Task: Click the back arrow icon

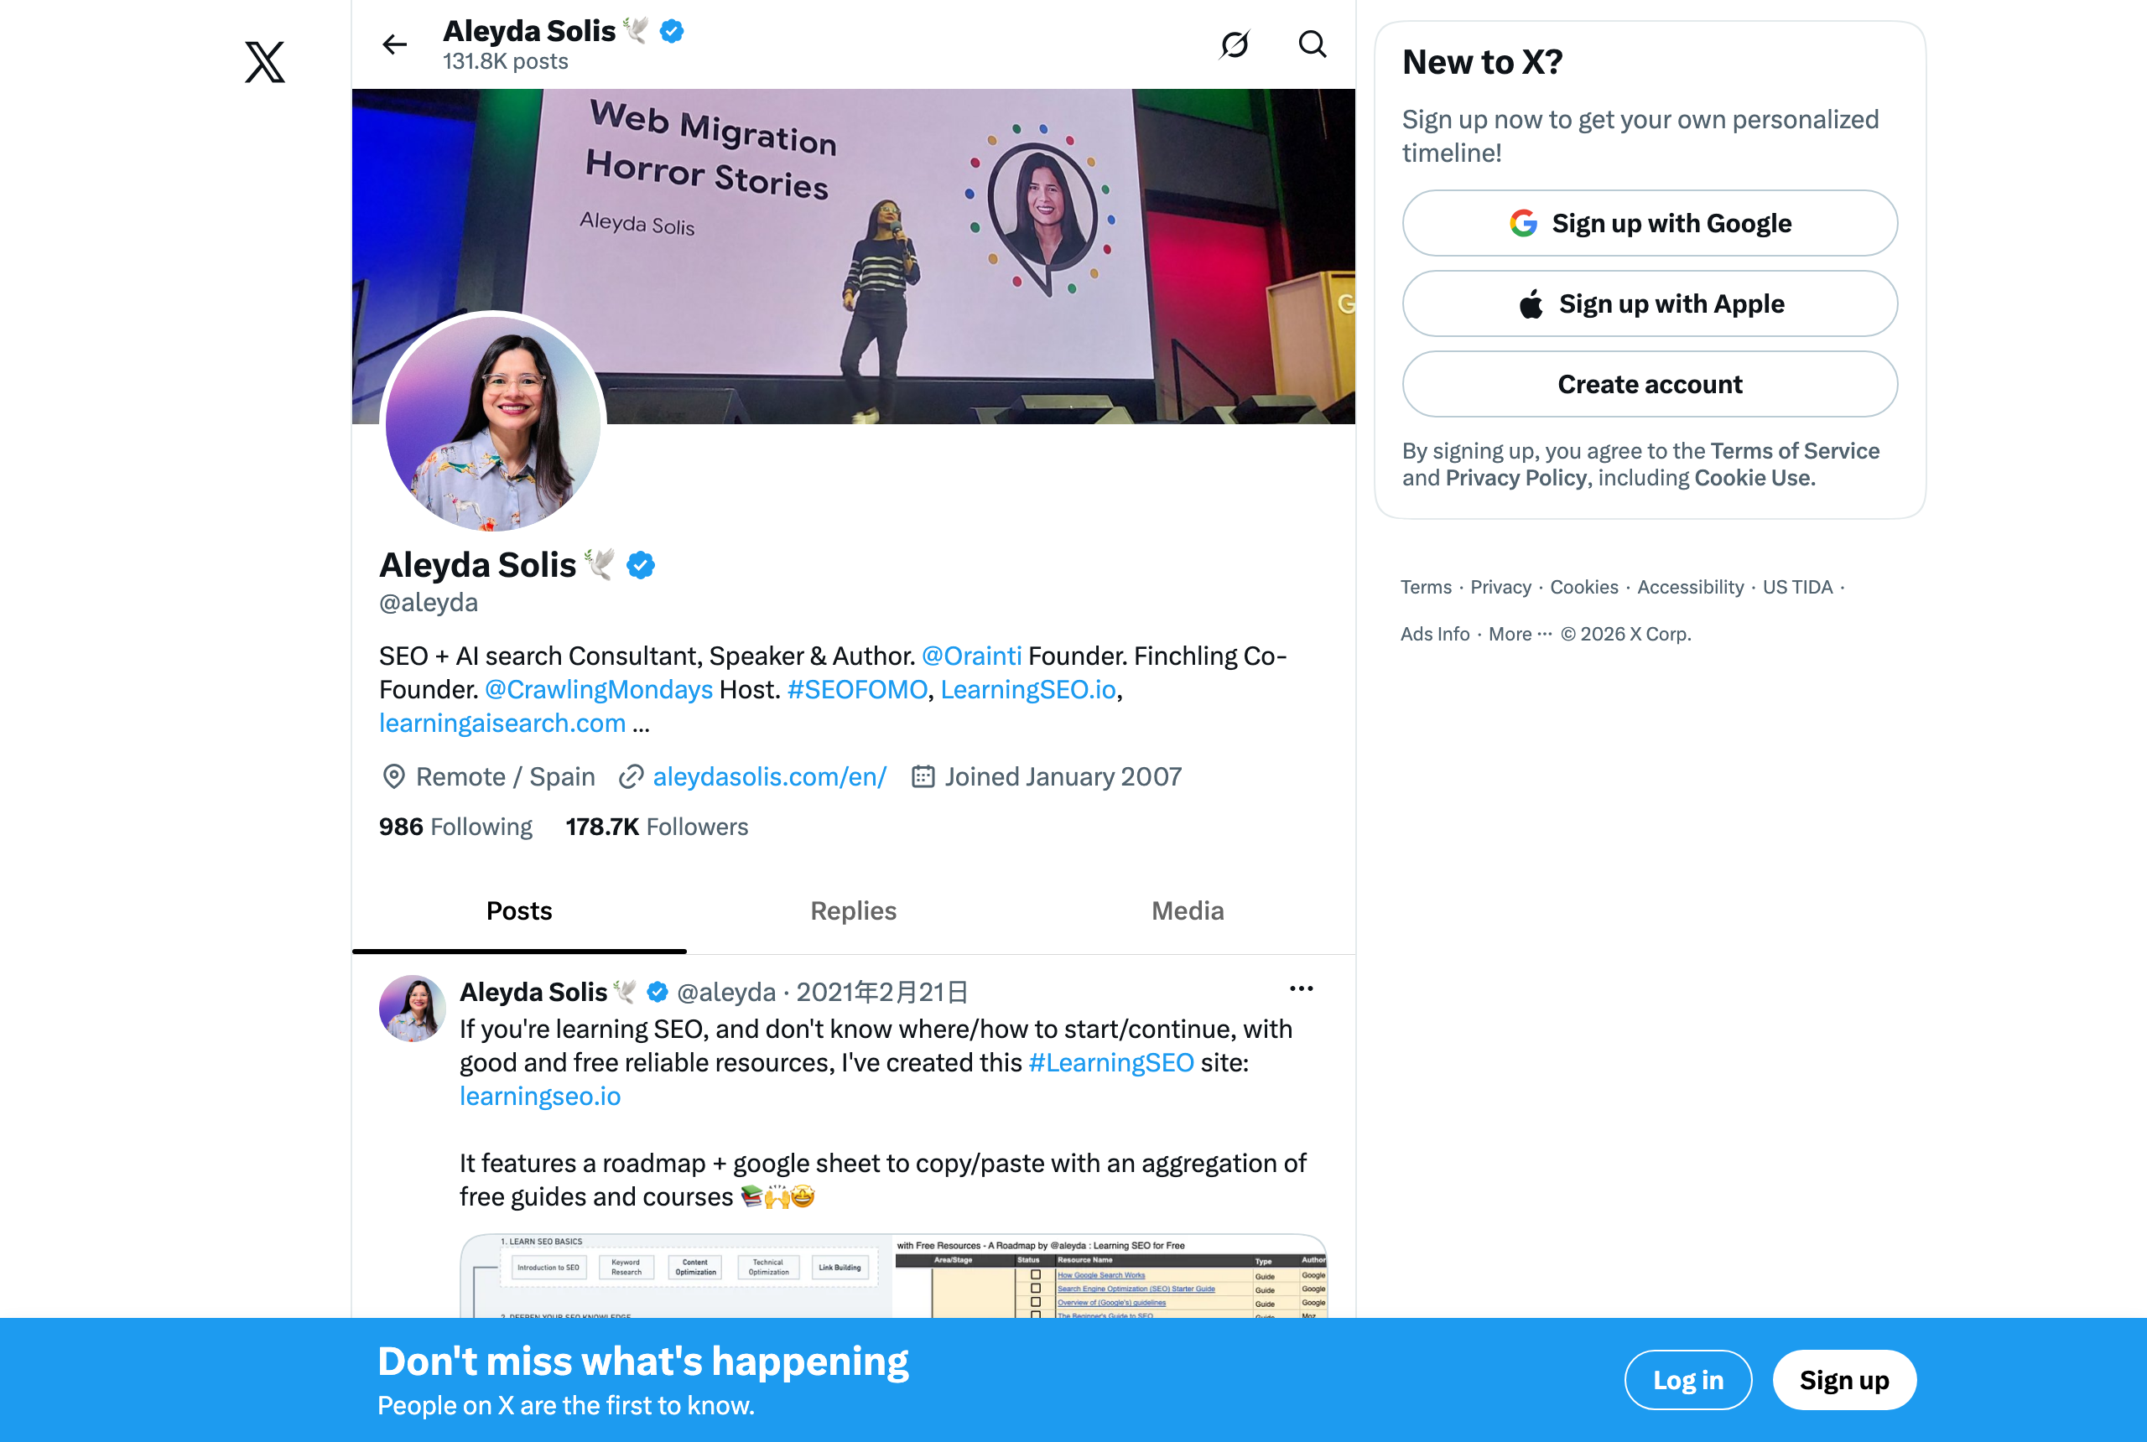Action: pos(395,44)
